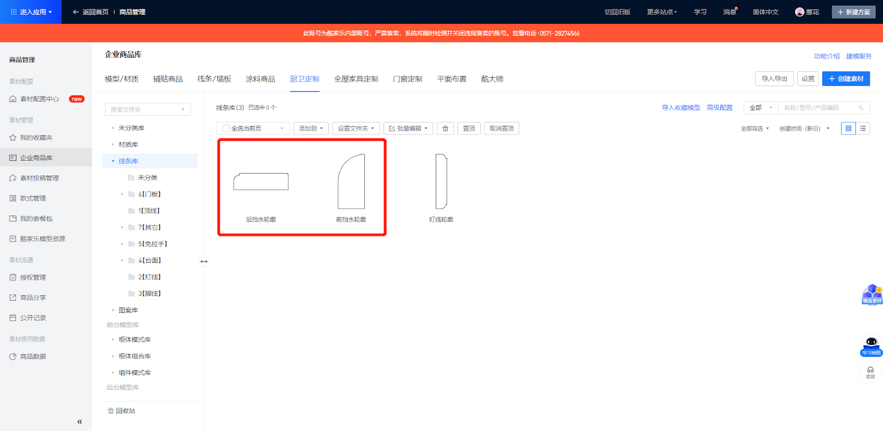
Task: Switch to list view layout
Action: click(x=863, y=129)
